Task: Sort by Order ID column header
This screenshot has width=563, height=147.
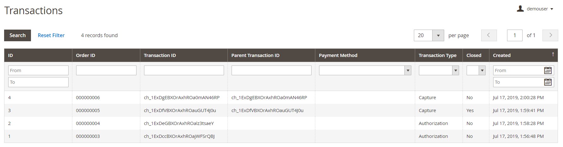Action: point(86,55)
